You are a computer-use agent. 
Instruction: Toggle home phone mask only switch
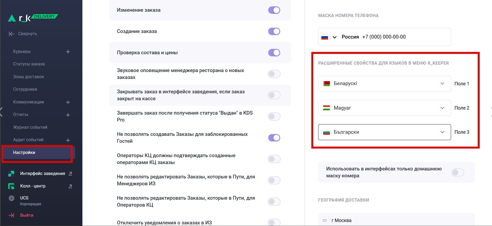458,172
